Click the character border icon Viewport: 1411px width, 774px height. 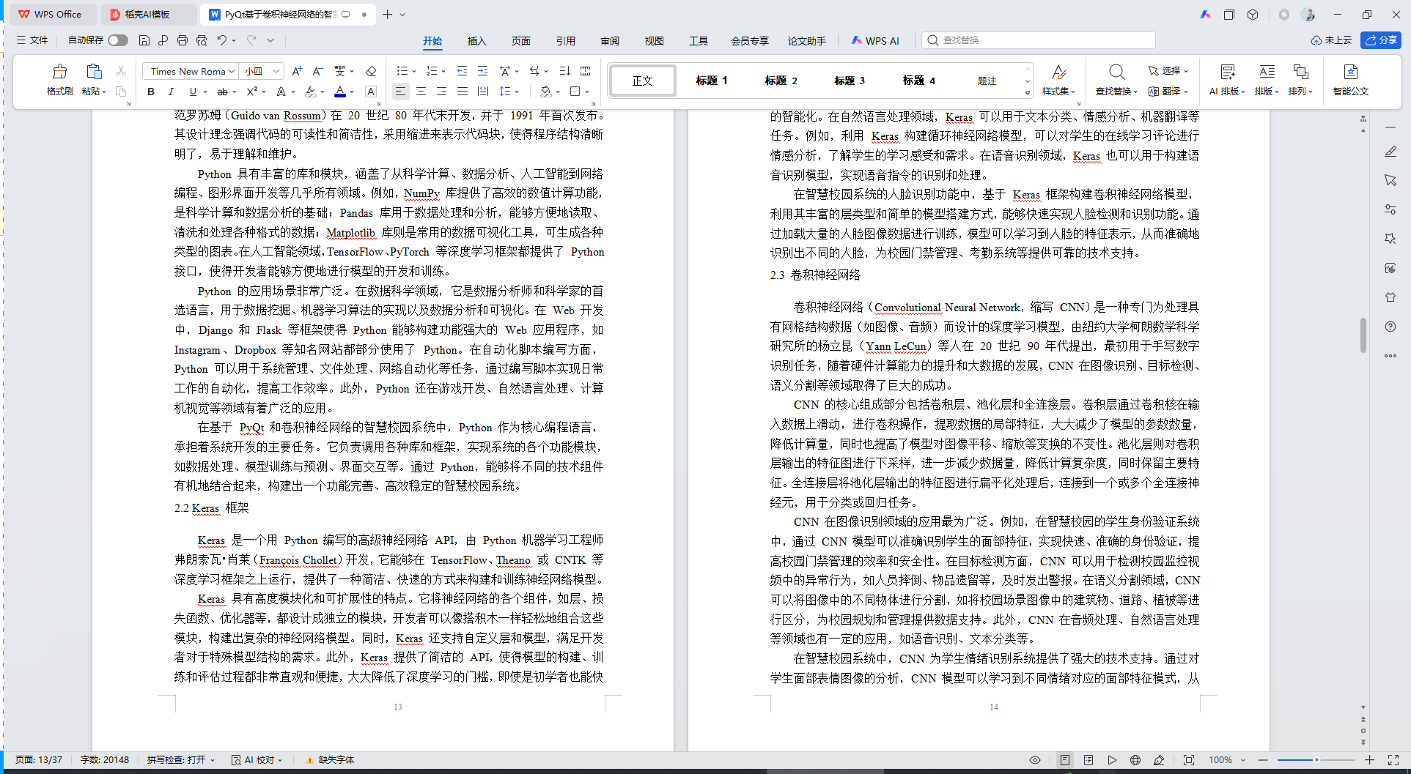click(371, 92)
